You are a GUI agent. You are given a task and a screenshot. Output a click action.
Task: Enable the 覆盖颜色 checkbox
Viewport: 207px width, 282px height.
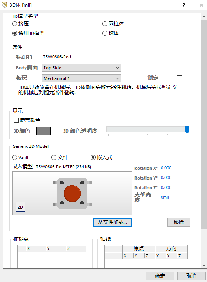tap(16, 120)
